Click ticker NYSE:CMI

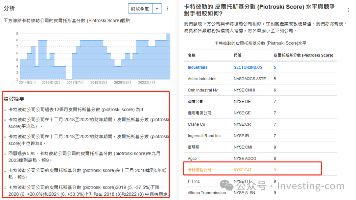(243, 147)
